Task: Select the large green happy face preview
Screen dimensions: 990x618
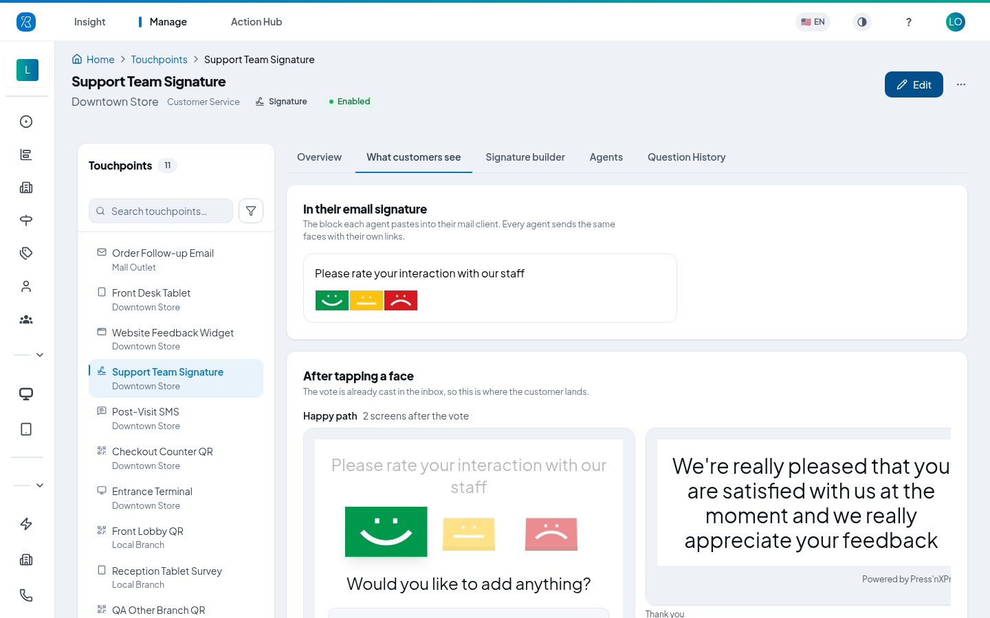Action: [x=386, y=531]
